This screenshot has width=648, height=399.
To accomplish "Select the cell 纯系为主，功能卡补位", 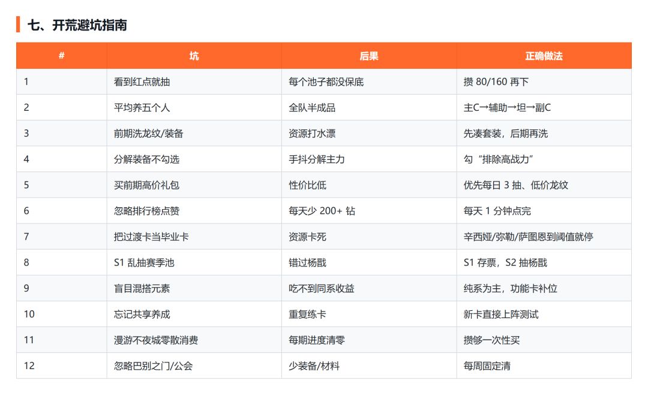I will click(544, 288).
